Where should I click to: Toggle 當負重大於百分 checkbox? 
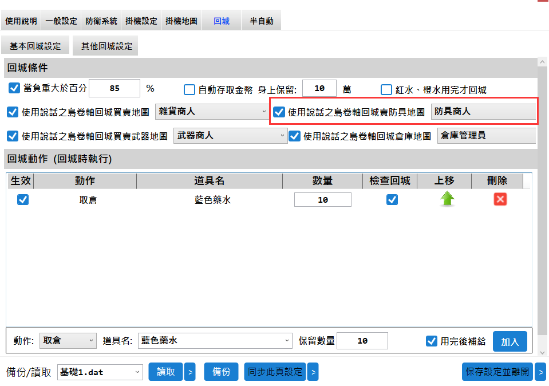(x=14, y=89)
